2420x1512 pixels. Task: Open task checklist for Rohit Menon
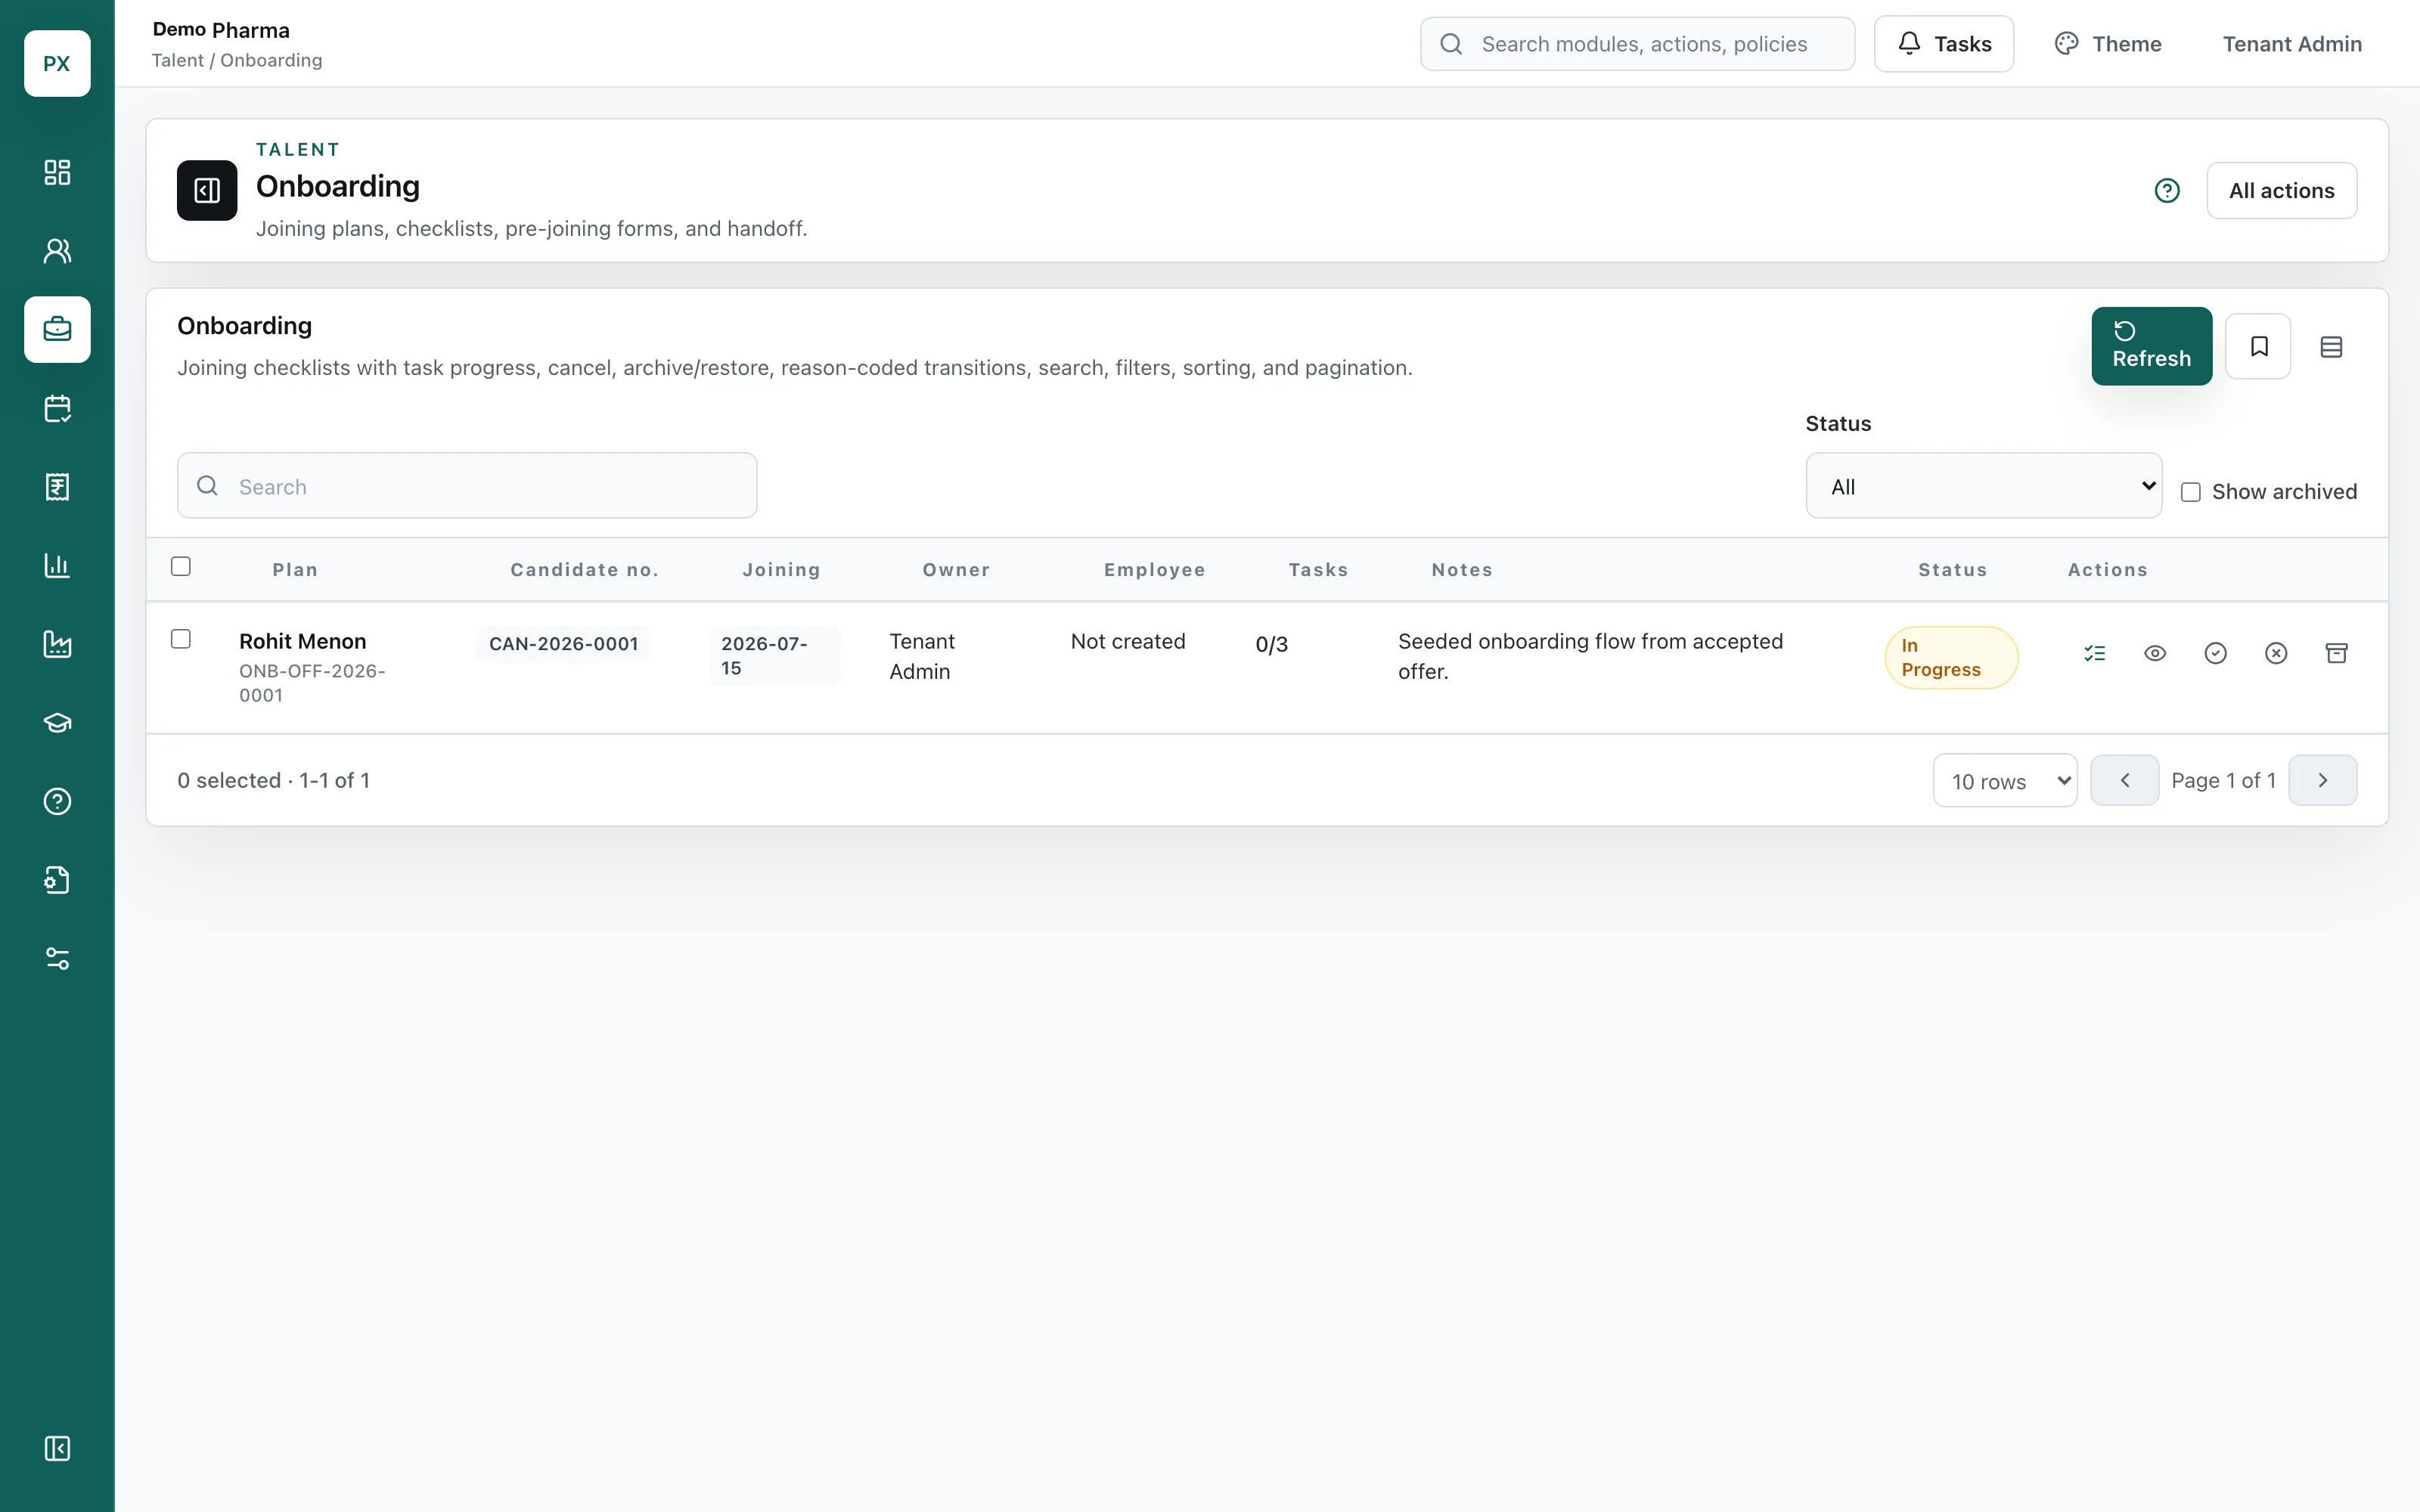2094,653
